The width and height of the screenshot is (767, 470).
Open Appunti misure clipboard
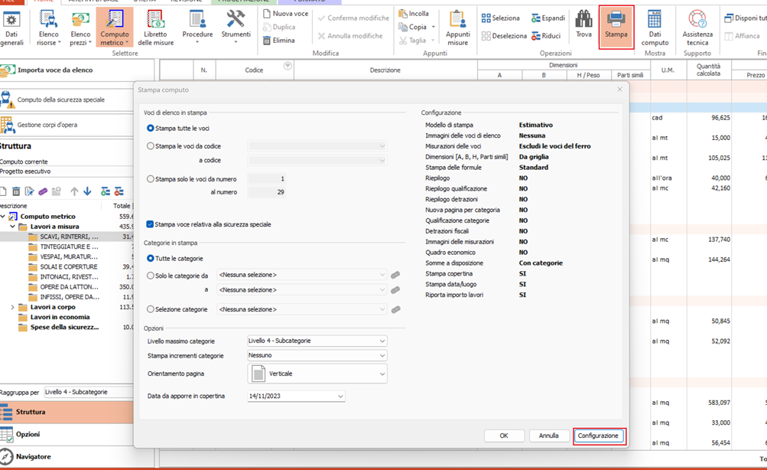458,28
